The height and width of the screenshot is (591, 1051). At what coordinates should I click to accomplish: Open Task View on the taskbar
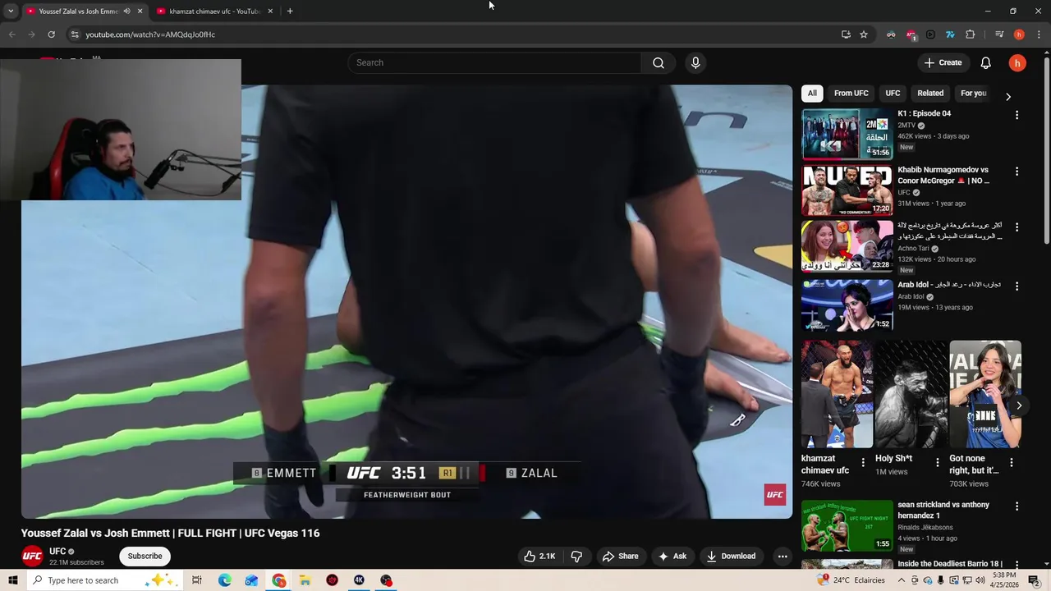[x=197, y=580]
